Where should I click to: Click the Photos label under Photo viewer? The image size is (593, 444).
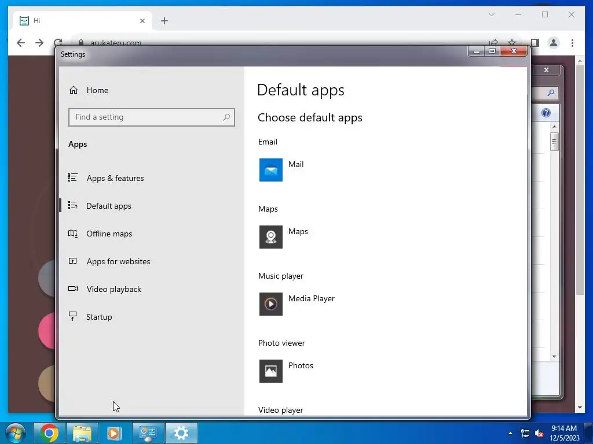(301, 365)
